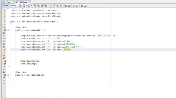Toggle Highlight Search icon
176x99 pixels.
point(46,6)
